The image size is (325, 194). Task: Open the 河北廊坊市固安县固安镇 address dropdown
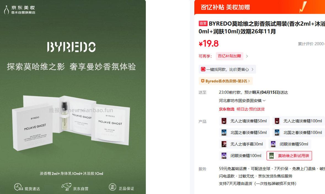point(242,101)
